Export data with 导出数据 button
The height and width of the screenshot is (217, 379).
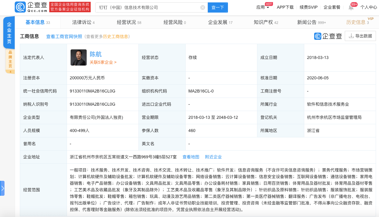coord(360,36)
